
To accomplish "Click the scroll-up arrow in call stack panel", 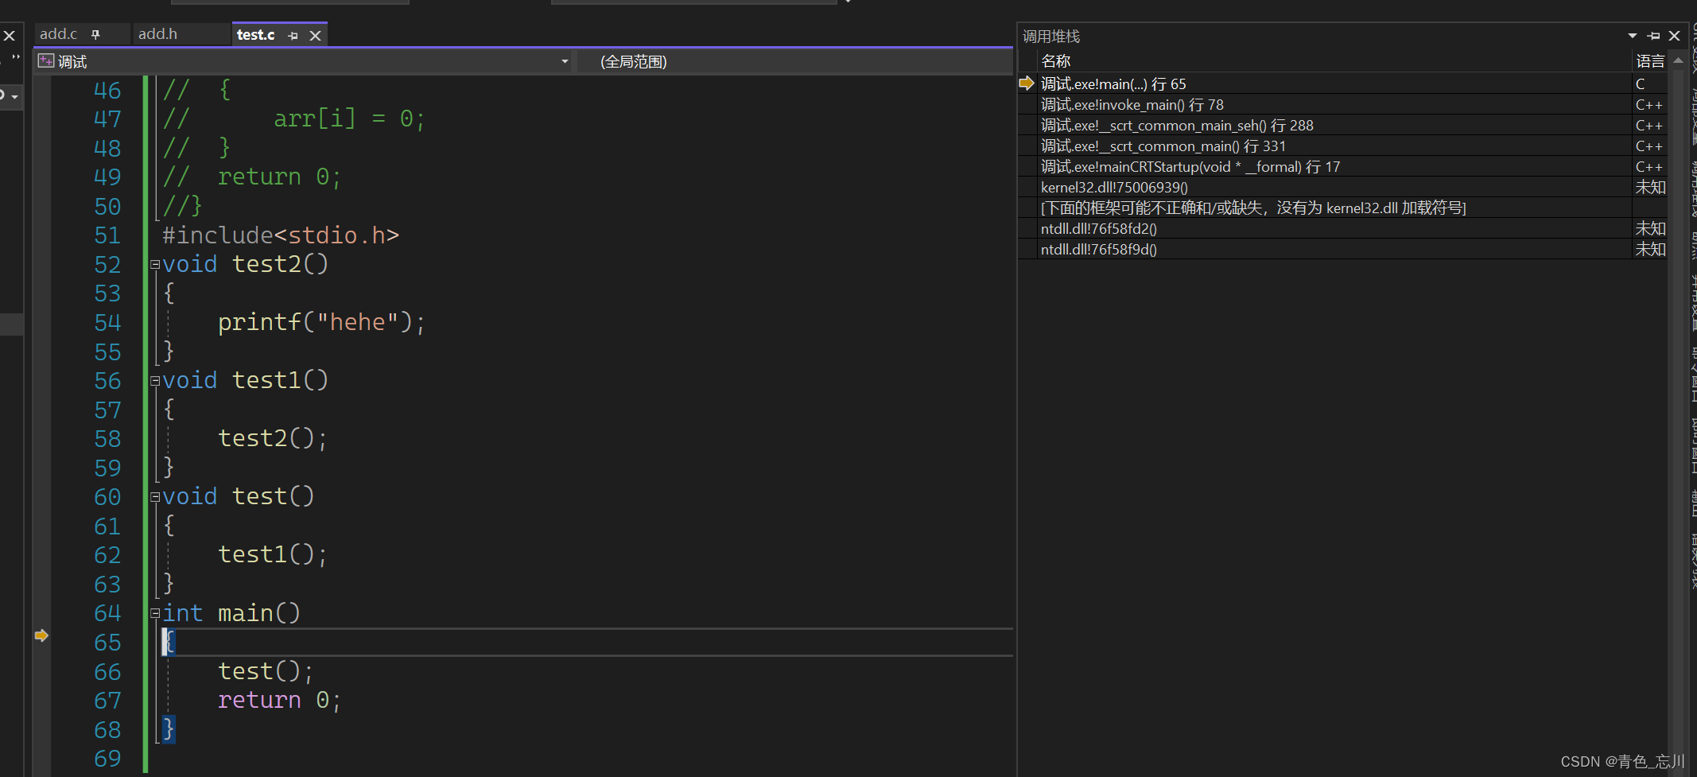I will click(x=1678, y=60).
